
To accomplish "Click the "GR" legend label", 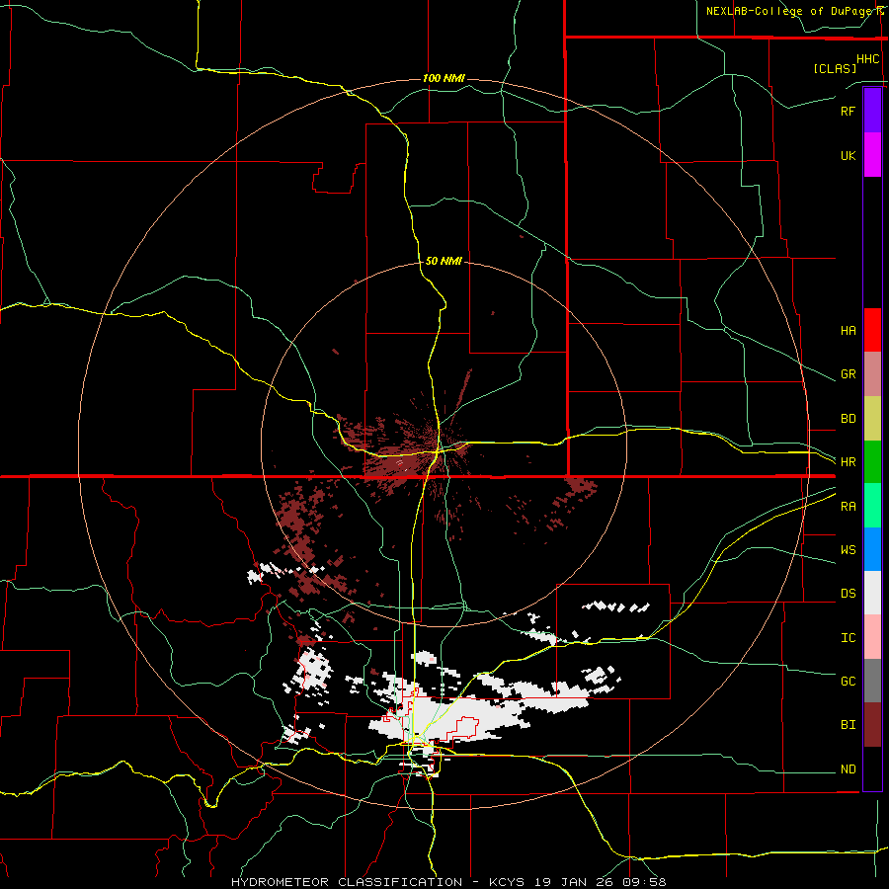I will pyautogui.click(x=849, y=374).
